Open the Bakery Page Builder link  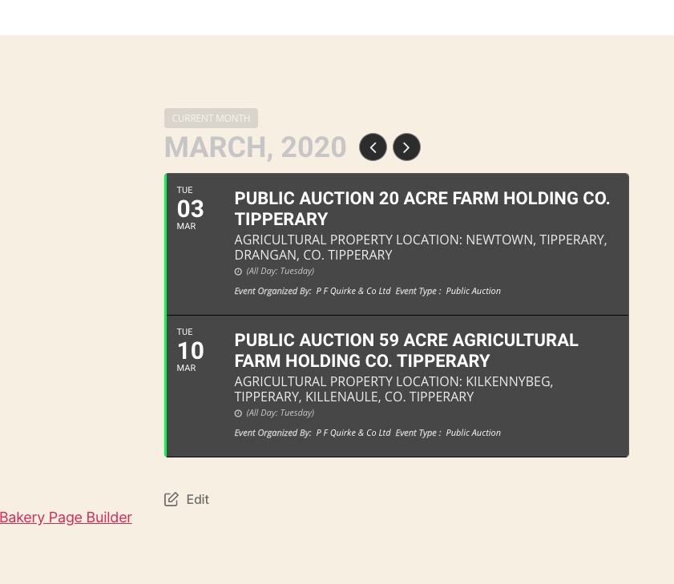(x=66, y=518)
